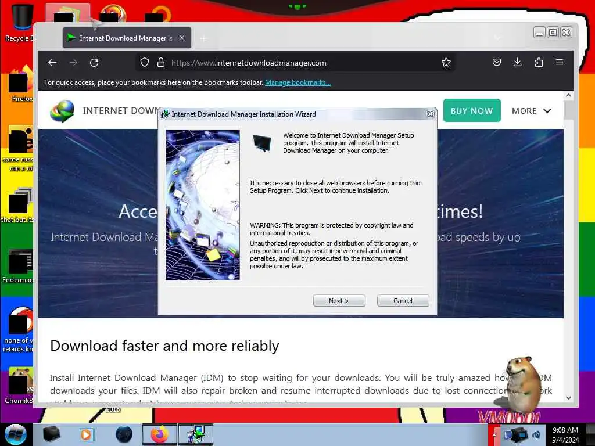Launch the media player from the taskbar

tap(86, 434)
